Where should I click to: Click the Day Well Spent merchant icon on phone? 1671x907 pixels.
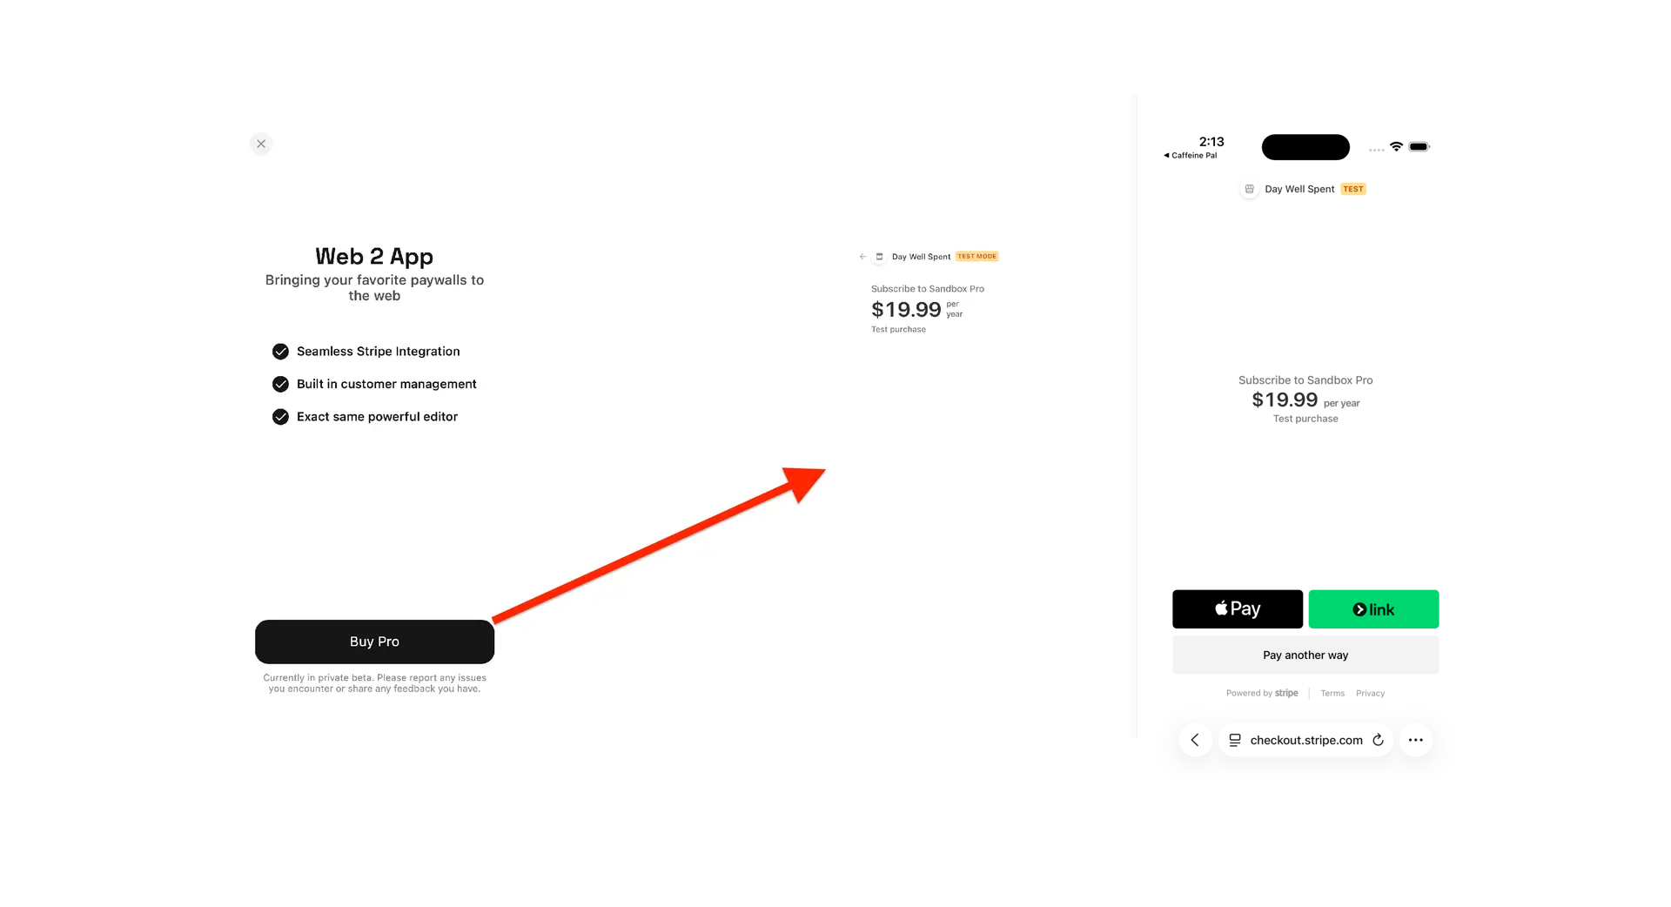(1249, 189)
